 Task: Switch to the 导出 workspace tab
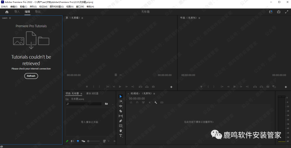38,12
